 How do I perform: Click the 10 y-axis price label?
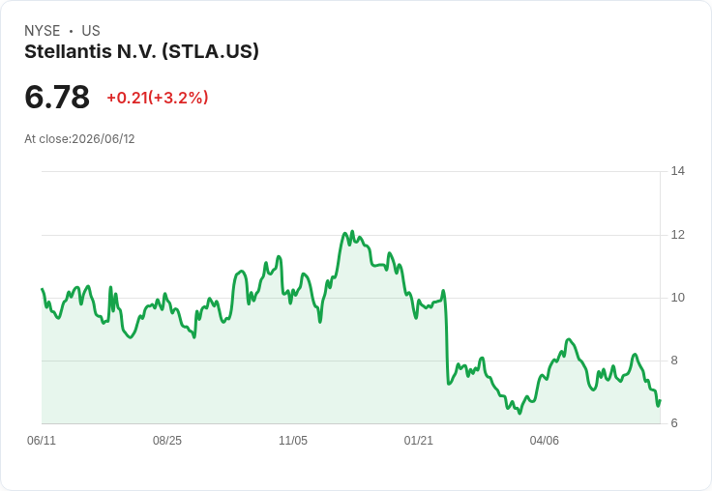678,298
